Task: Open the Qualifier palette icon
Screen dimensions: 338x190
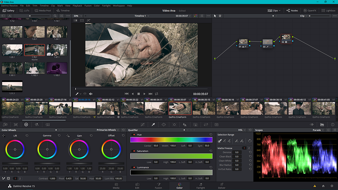Action: pyautogui.click(x=153, y=125)
